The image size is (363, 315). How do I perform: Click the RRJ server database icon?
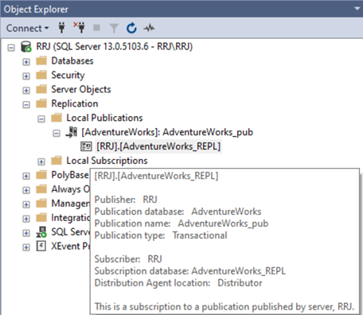(26, 47)
